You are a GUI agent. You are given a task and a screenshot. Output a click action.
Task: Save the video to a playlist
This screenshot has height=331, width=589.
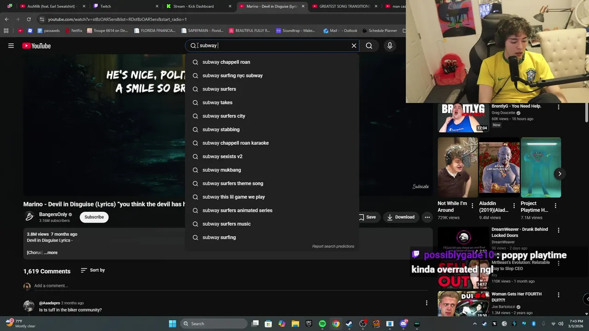367,217
